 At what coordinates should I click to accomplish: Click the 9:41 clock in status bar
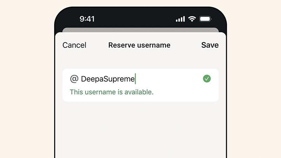(87, 19)
